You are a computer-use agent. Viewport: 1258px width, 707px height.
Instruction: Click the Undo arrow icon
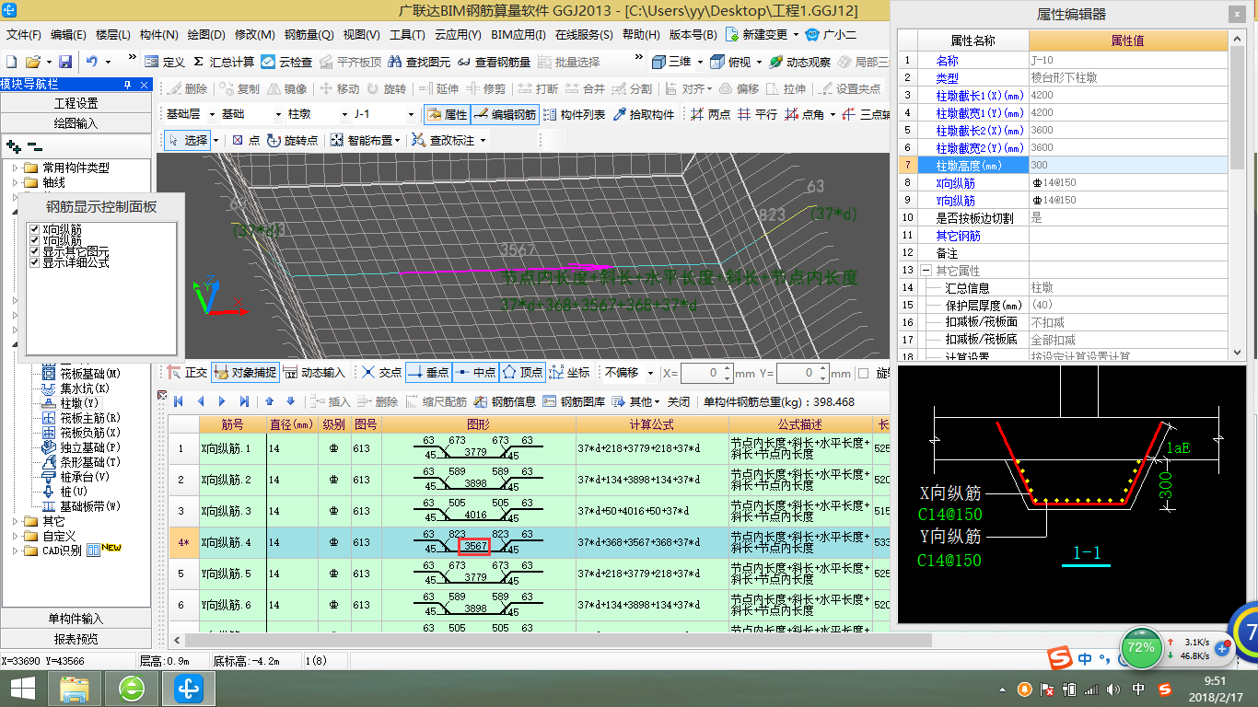pos(92,62)
